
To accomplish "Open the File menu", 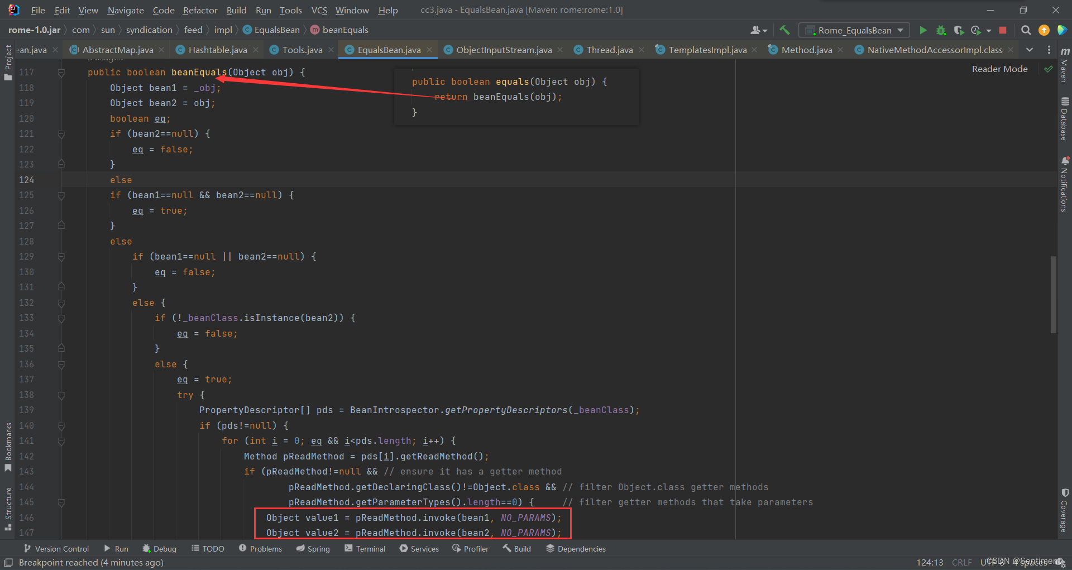I will point(38,10).
